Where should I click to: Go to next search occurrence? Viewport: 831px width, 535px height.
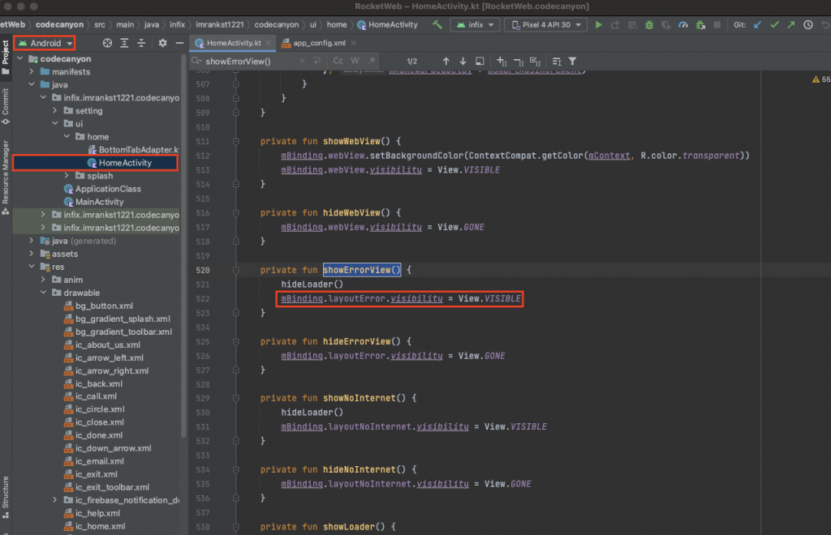[463, 62]
